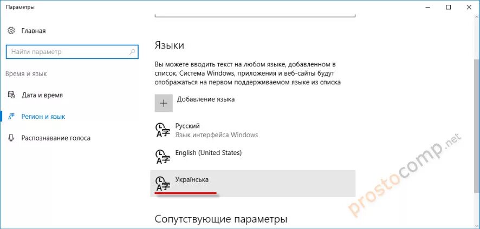Select Українська language entry
Viewport: 480px width, 229px height.
253,184
